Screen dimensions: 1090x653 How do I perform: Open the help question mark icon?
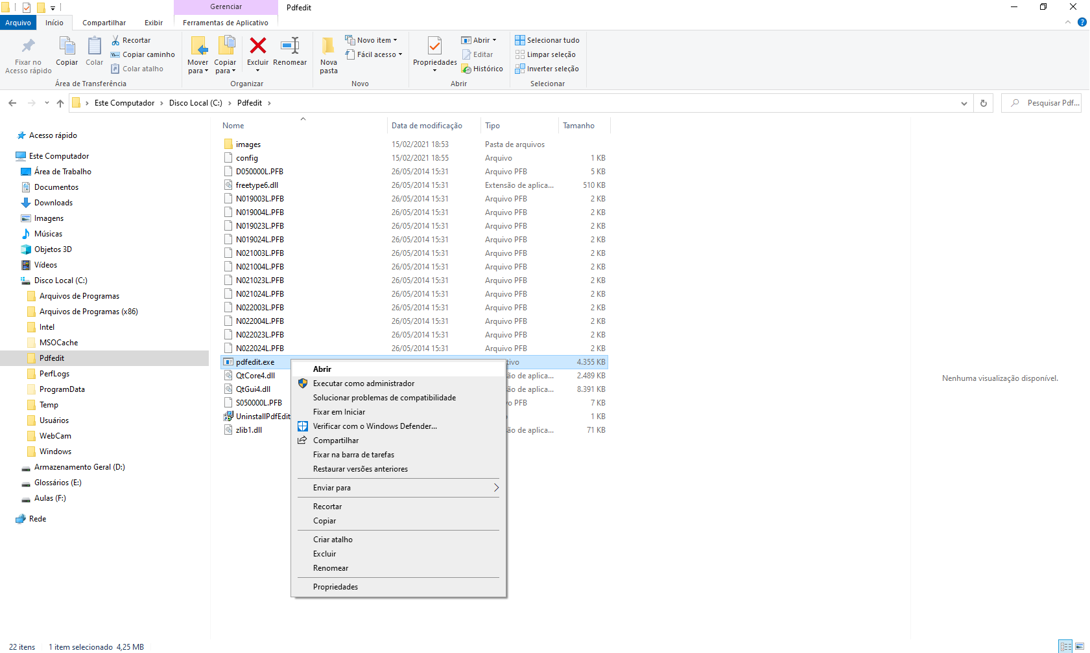(1082, 22)
